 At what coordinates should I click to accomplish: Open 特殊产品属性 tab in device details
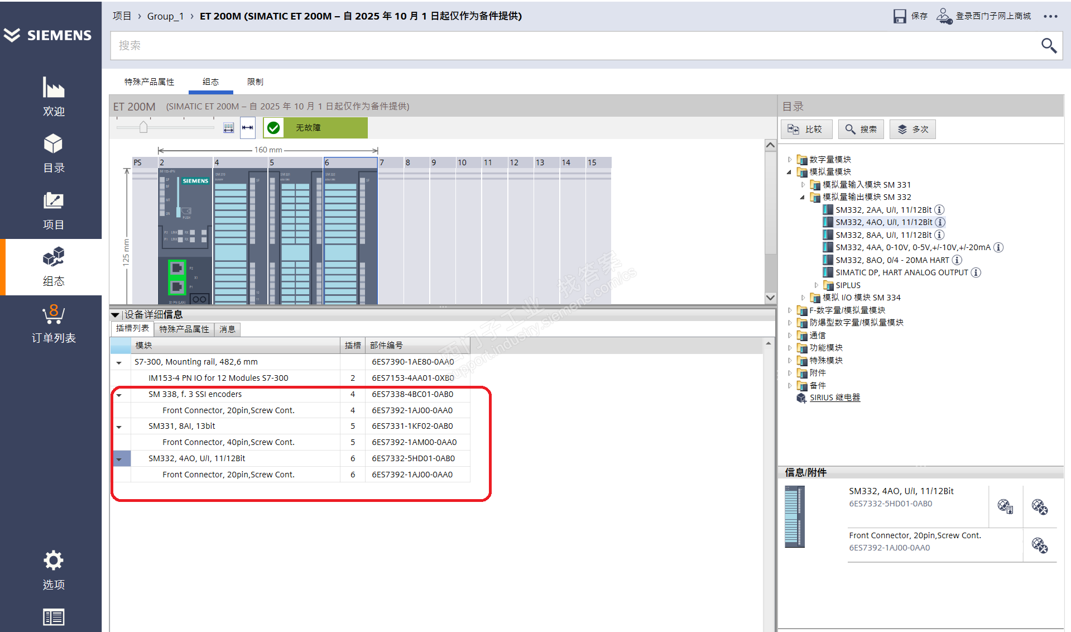pos(184,329)
